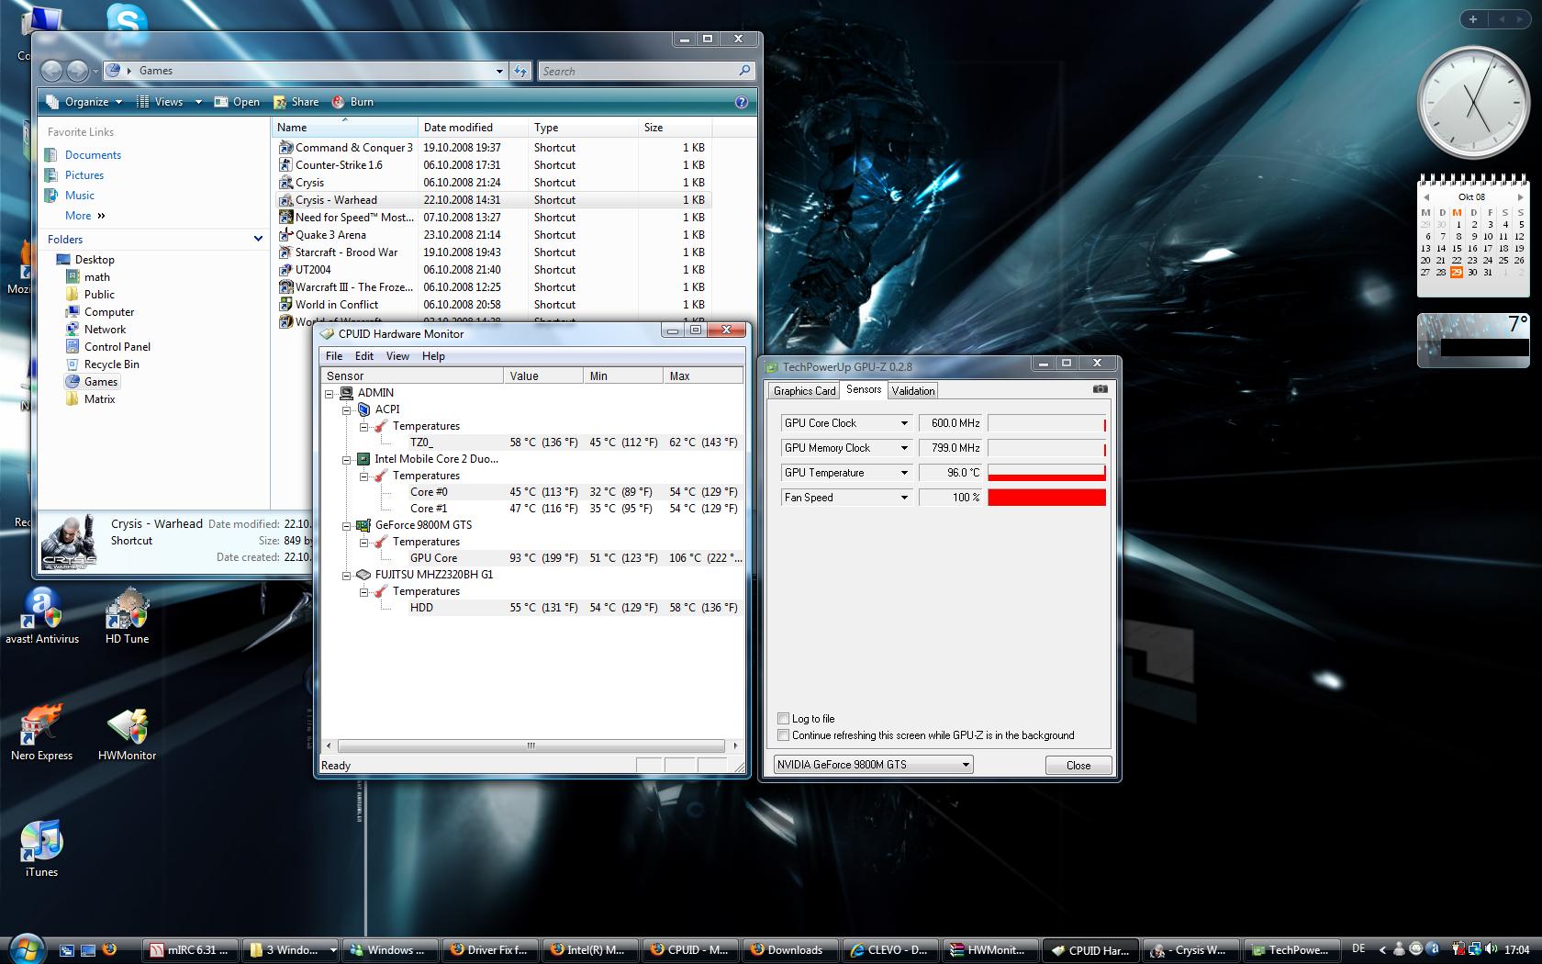Click the Counter-Strike 1.6 shortcut icon
This screenshot has width=1542, height=964.
pyautogui.click(x=286, y=165)
